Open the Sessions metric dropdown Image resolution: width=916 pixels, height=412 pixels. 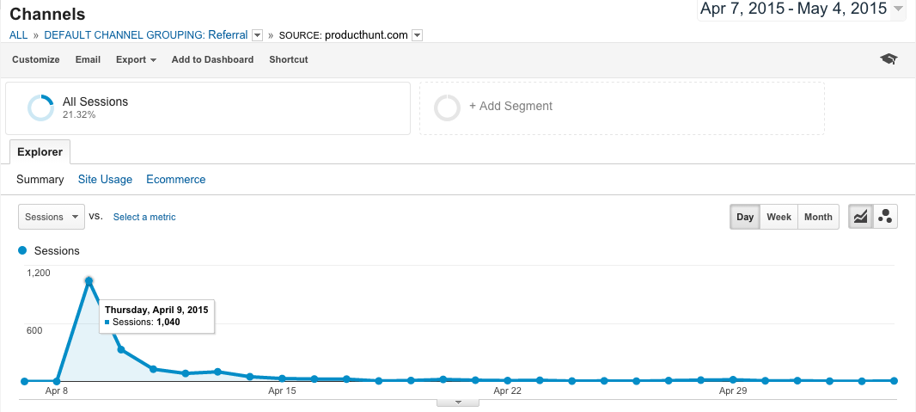(52, 217)
